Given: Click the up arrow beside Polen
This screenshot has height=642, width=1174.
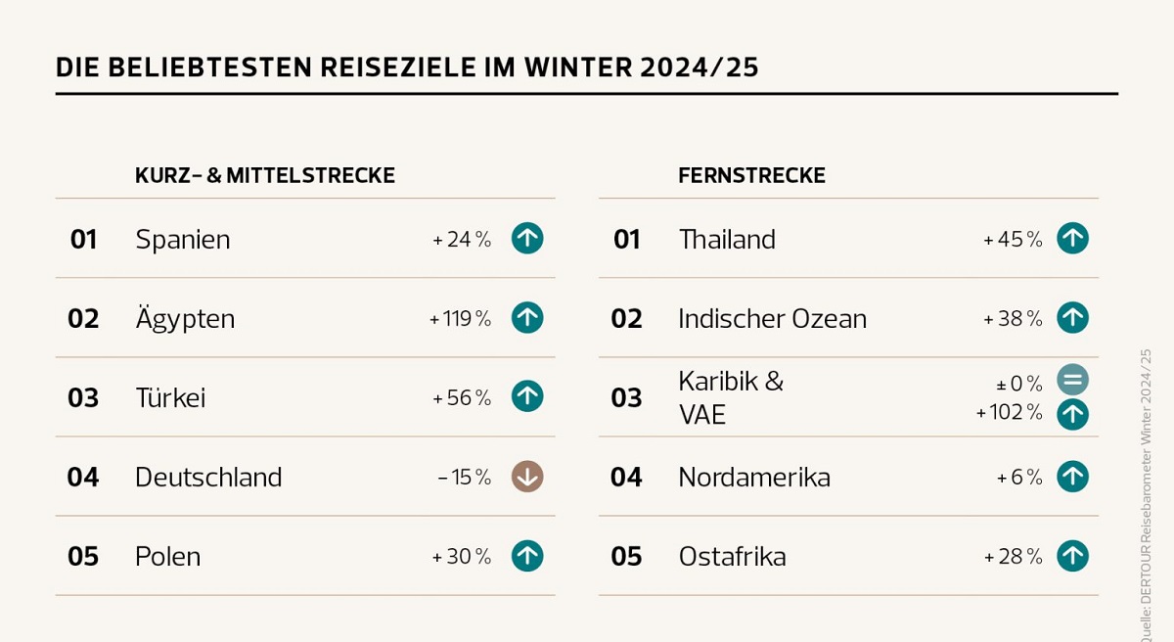Looking at the screenshot, I should (x=527, y=555).
